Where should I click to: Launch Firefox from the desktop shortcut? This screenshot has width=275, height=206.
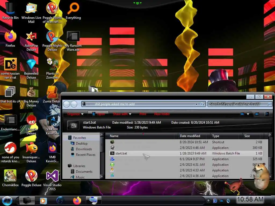[10, 39]
